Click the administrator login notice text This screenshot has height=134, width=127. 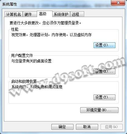click(45, 23)
